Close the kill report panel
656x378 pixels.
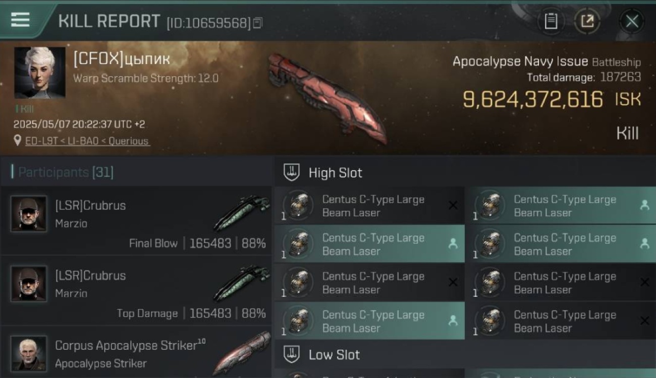(632, 21)
